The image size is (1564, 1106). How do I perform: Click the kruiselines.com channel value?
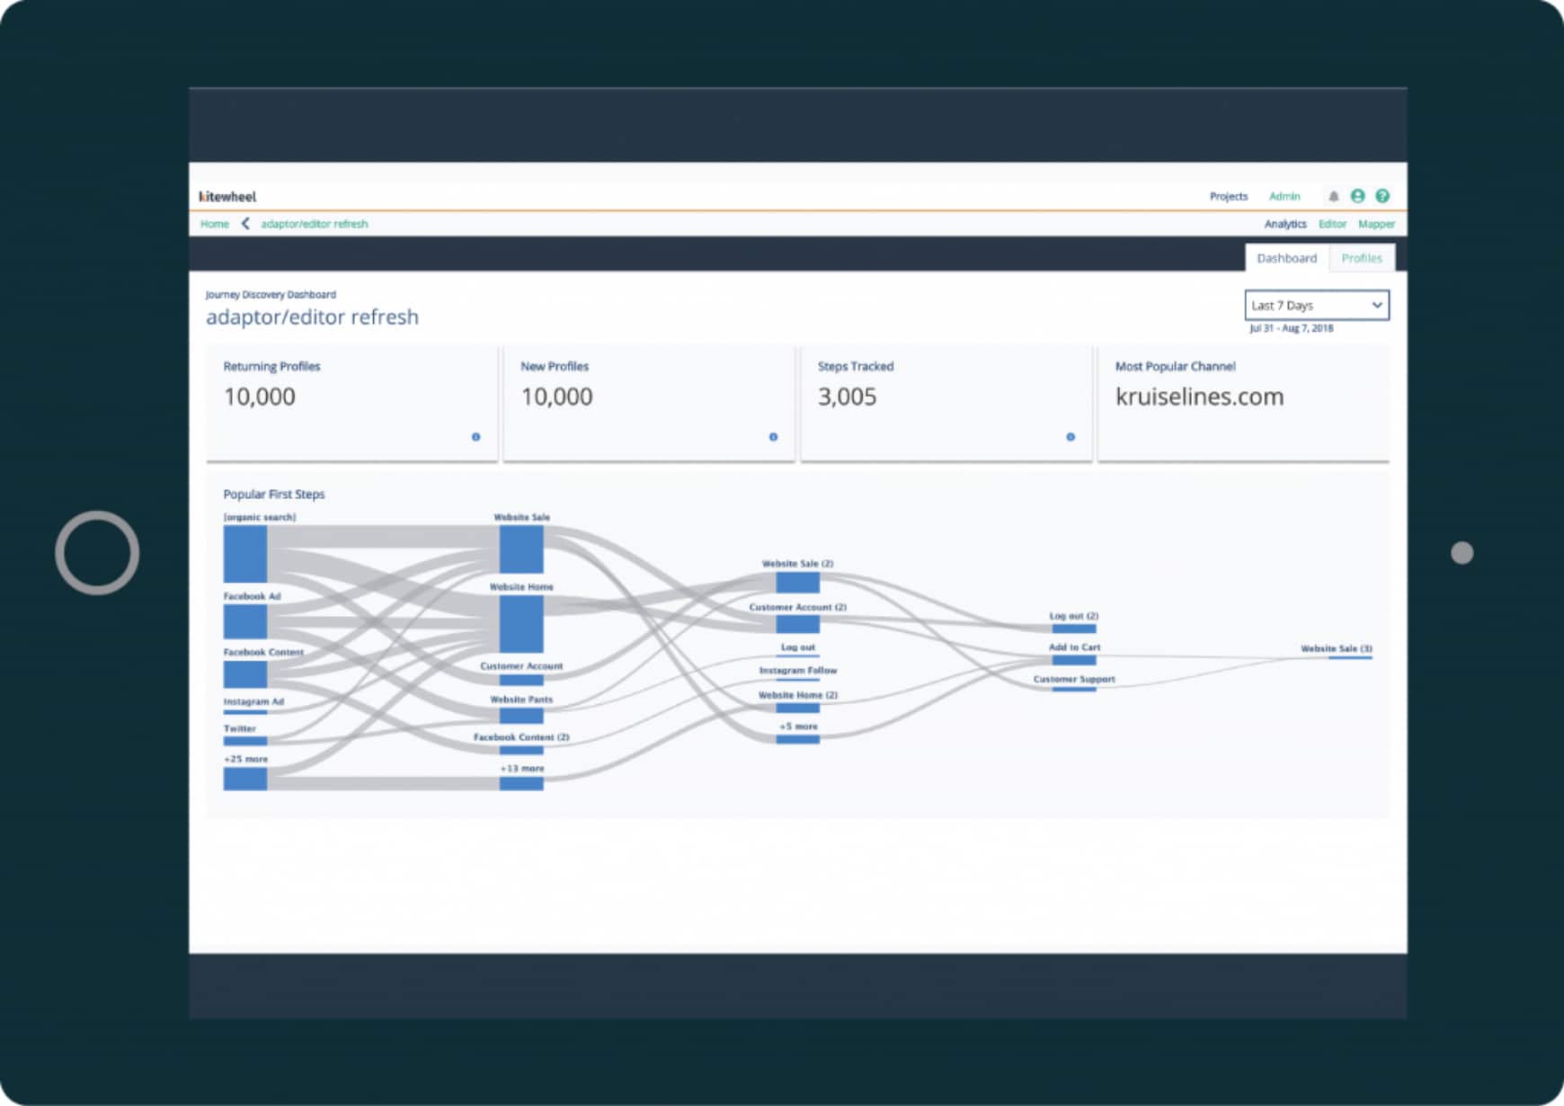(1200, 397)
